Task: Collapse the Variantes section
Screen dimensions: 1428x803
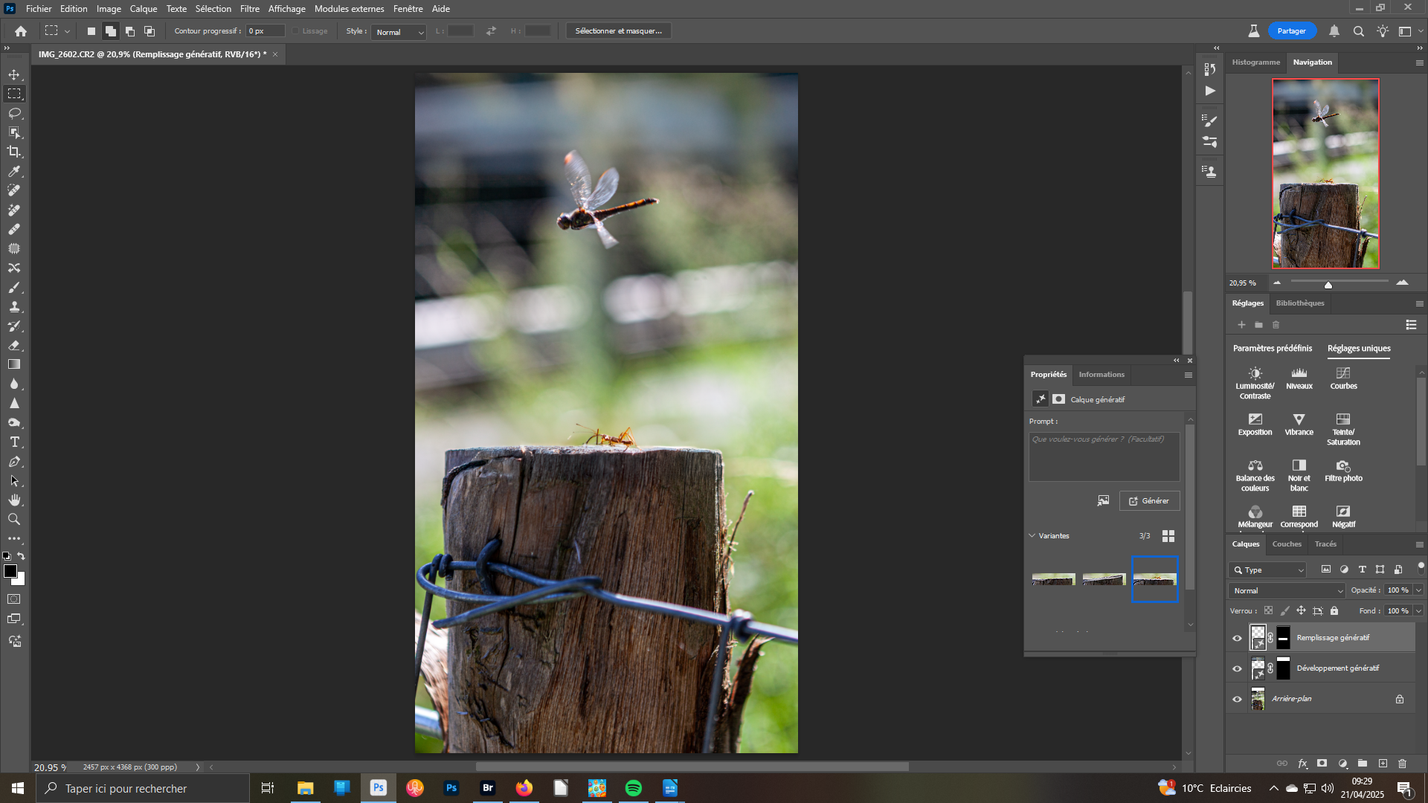Action: (1032, 535)
